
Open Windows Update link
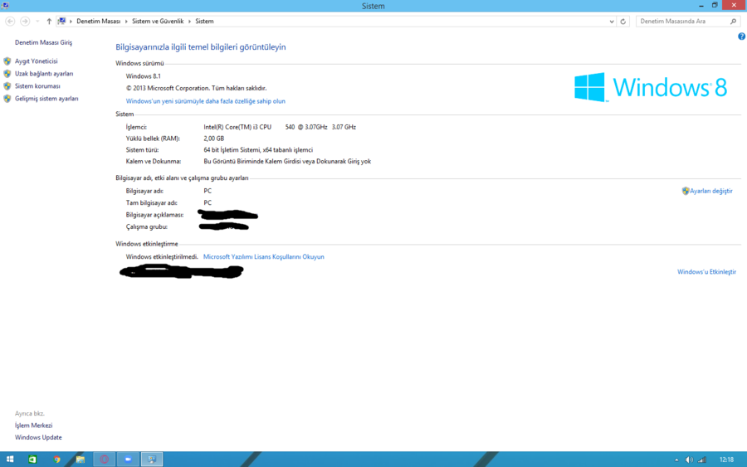[x=38, y=437]
